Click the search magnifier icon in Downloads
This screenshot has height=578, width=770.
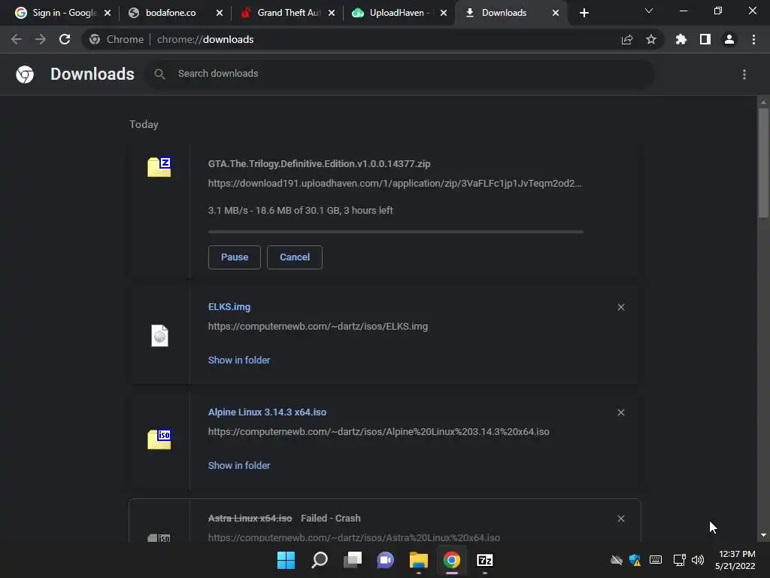point(159,75)
